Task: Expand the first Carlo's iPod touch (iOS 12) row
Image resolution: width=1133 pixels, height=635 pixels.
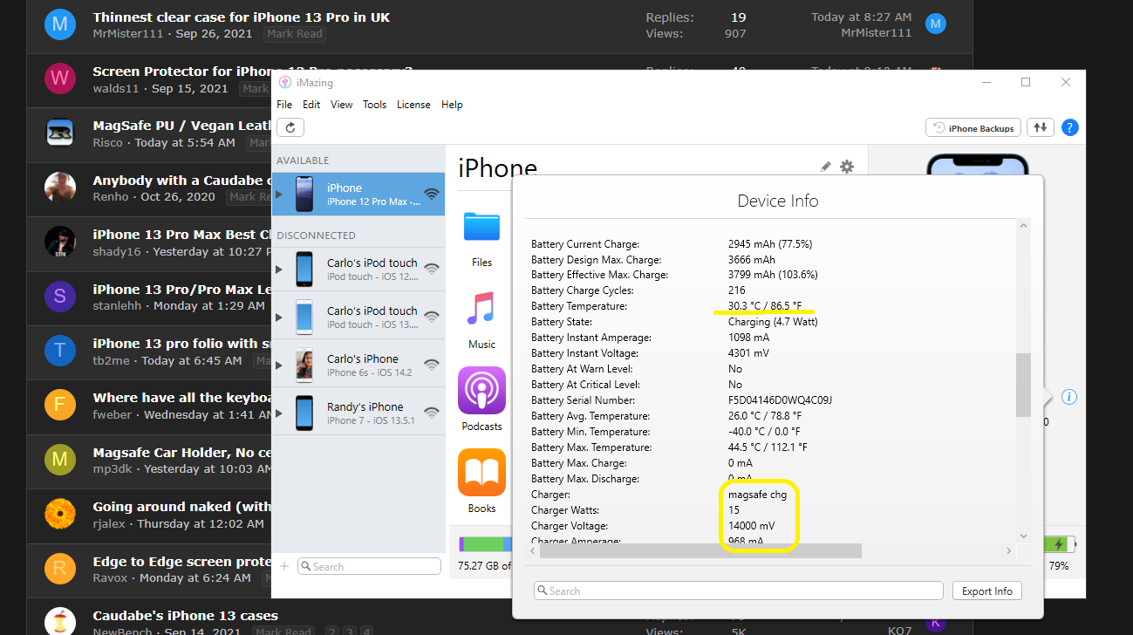Action: pyautogui.click(x=279, y=270)
